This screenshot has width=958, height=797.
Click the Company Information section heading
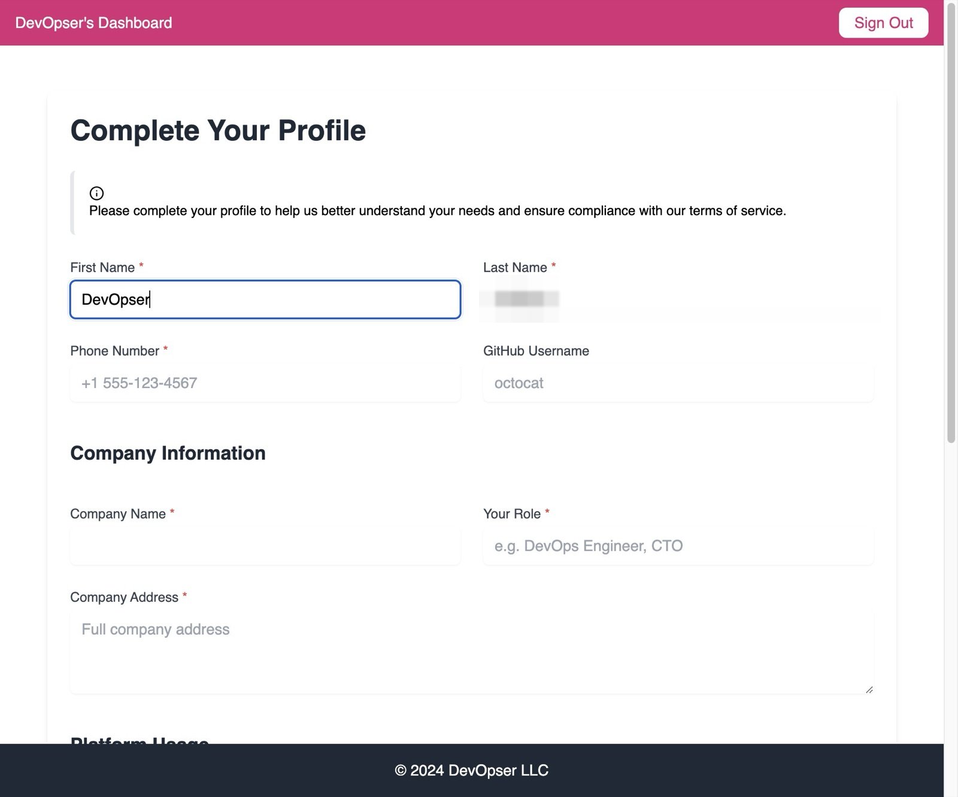click(x=168, y=453)
